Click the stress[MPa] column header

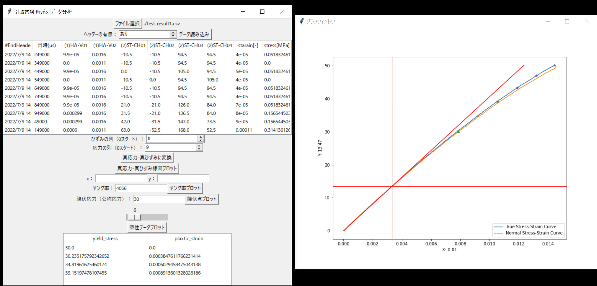277,45
